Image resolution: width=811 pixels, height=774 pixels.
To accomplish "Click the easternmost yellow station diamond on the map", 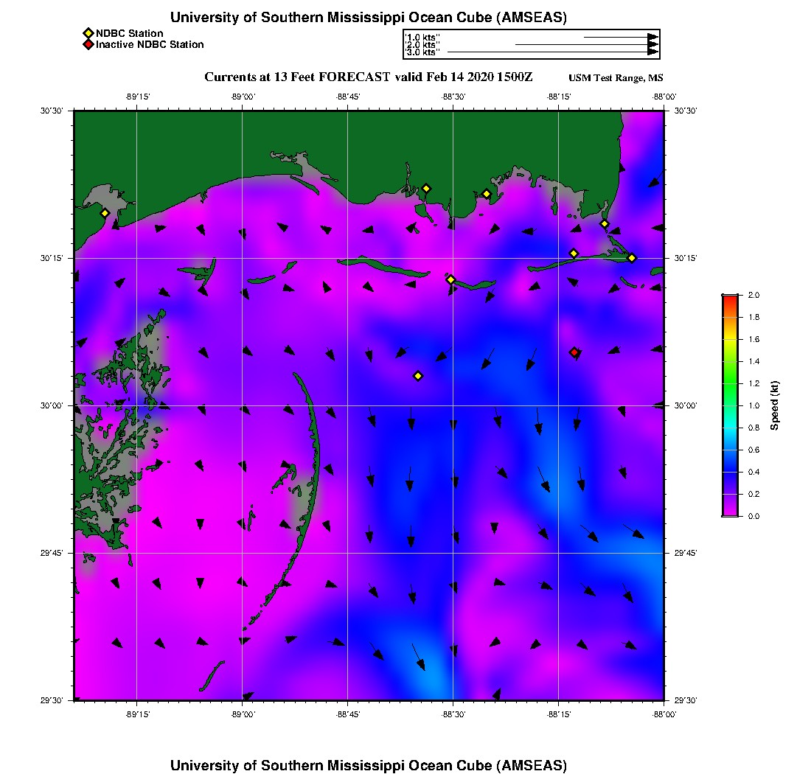I will (x=632, y=257).
